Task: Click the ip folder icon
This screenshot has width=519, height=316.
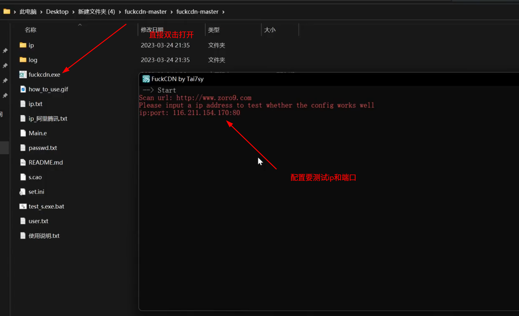Action: tap(23, 45)
